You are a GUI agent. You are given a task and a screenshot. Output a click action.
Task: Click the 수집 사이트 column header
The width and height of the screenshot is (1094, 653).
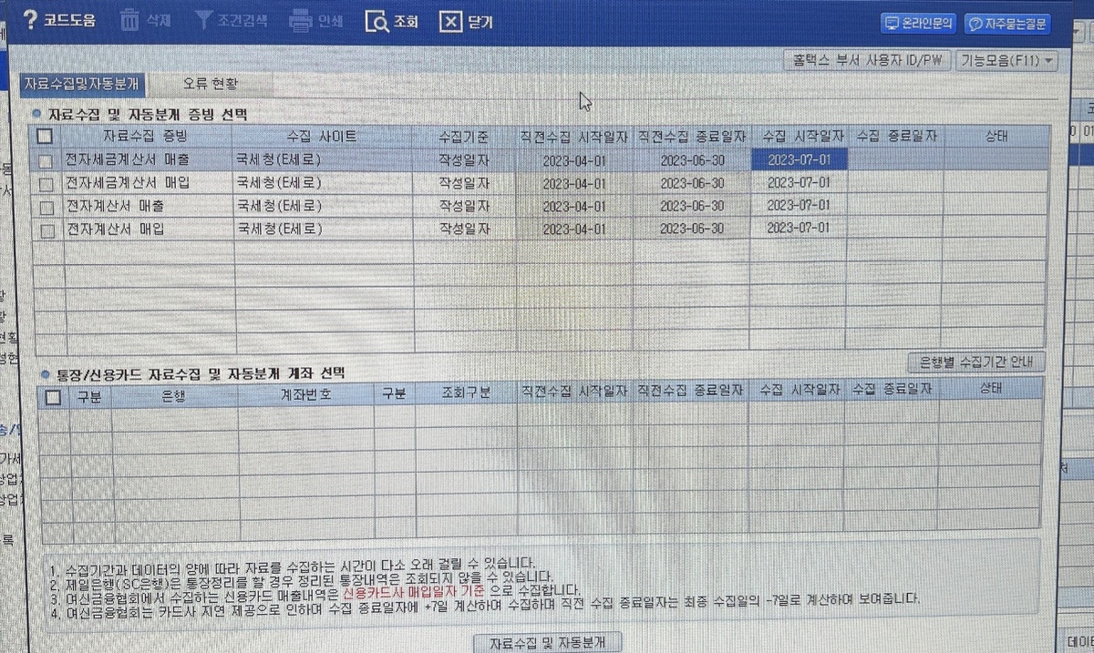[322, 137]
